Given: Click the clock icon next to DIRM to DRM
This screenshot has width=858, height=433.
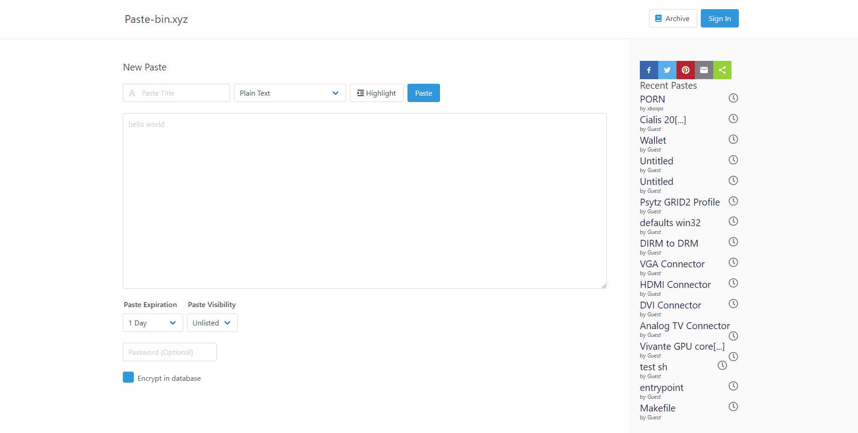Looking at the screenshot, I should click(733, 242).
